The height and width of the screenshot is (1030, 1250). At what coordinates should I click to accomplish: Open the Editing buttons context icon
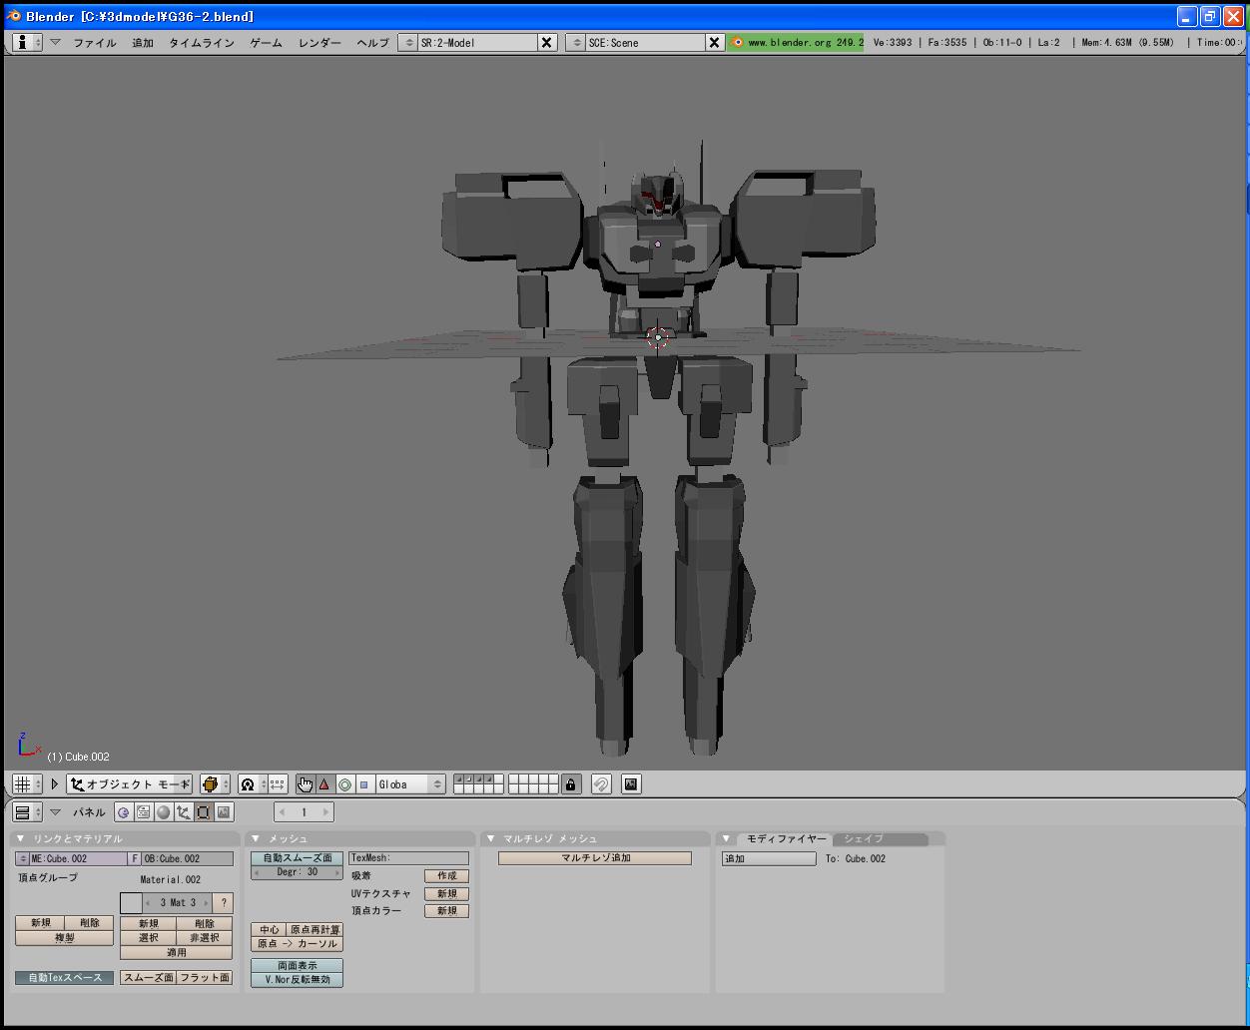(x=204, y=812)
